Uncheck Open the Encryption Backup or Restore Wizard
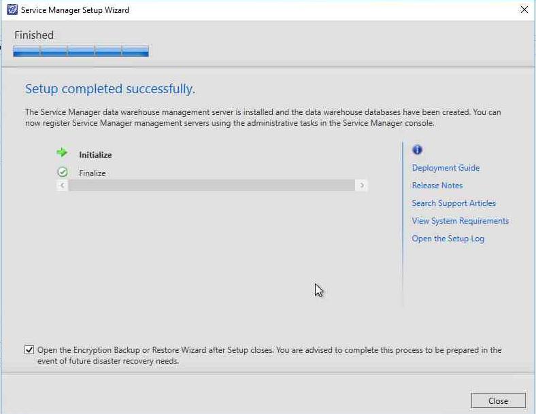 [29, 350]
